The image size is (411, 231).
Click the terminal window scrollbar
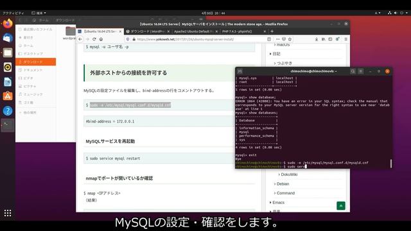391,164
